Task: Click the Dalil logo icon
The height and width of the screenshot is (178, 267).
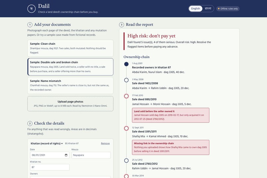Action: [31, 9]
